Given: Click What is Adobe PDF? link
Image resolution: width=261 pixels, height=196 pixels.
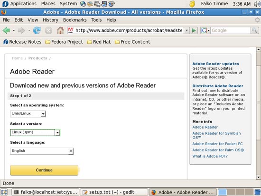Looking at the screenshot, I should pyautogui.click(x=210, y=156).
